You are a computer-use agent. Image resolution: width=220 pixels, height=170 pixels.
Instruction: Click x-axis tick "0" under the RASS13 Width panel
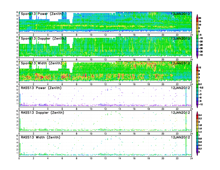(x=19, y=158)
